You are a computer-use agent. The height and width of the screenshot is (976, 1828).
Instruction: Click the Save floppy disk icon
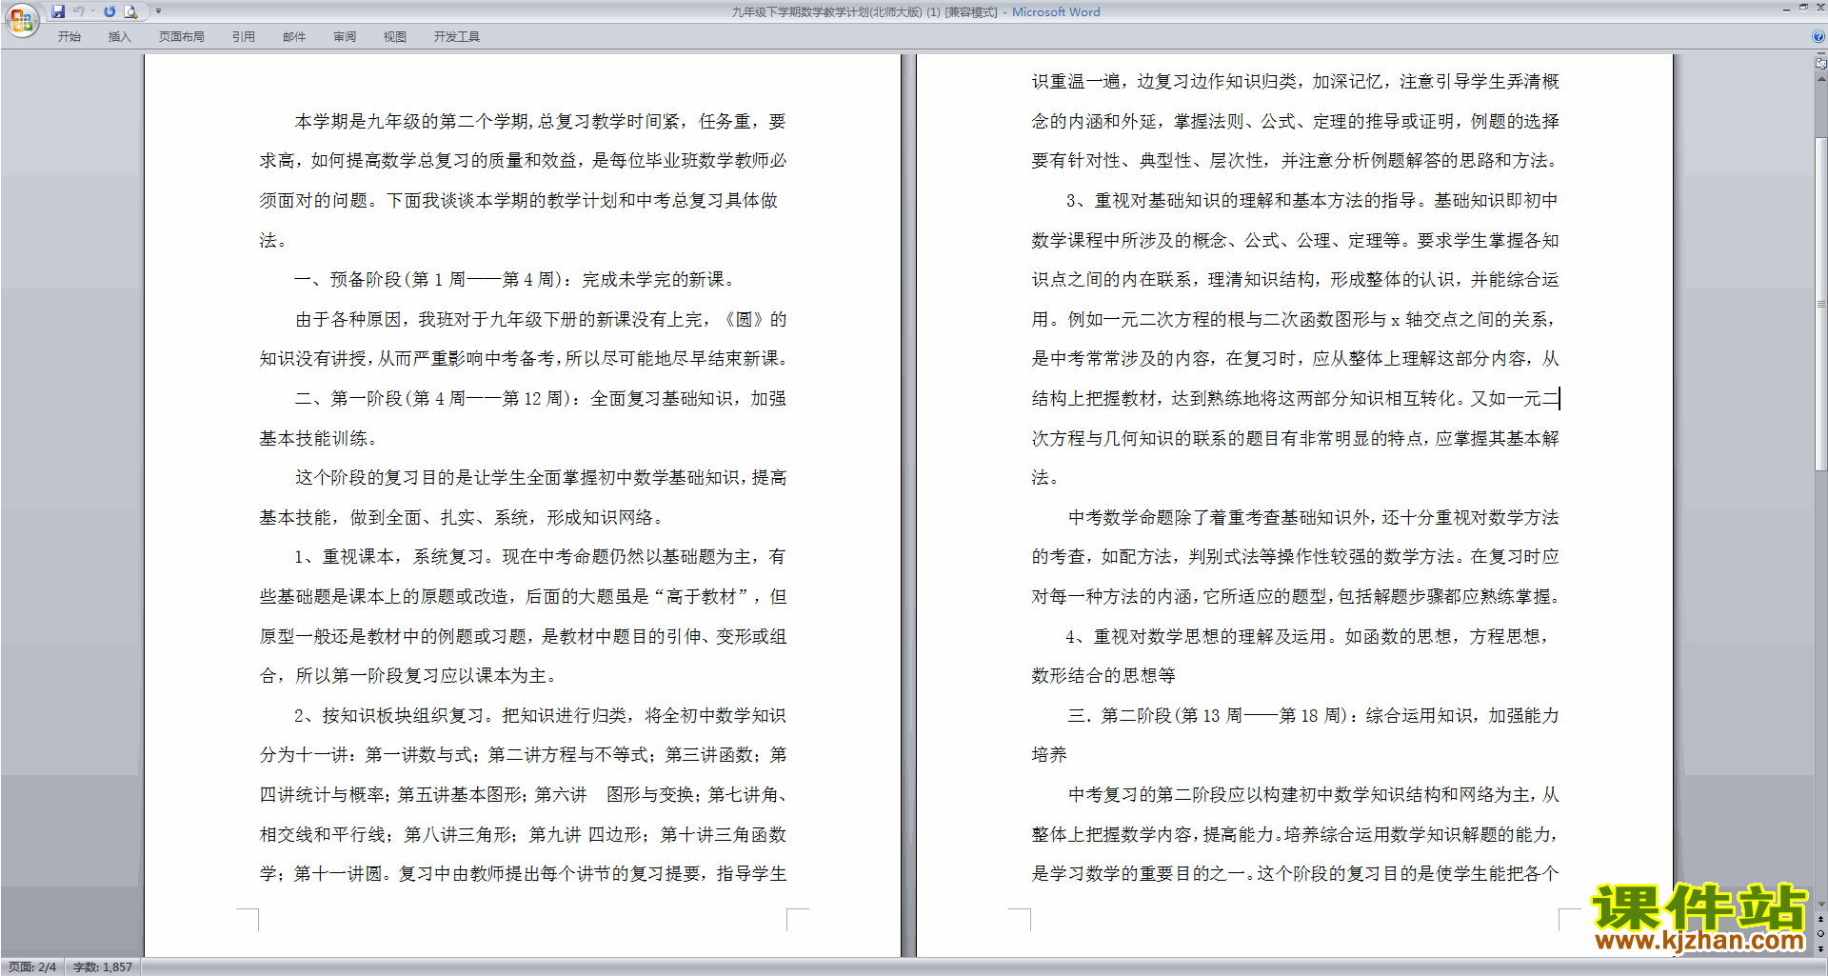click(58, 11)
